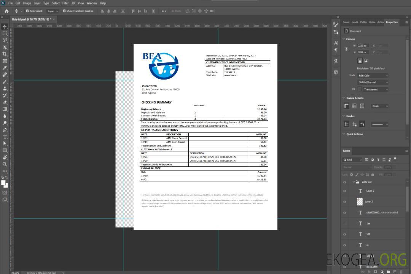Viewport: 411px width, 274px height.
Task: Open the RGB Color mode dropdown
Action: coord(373,75)
